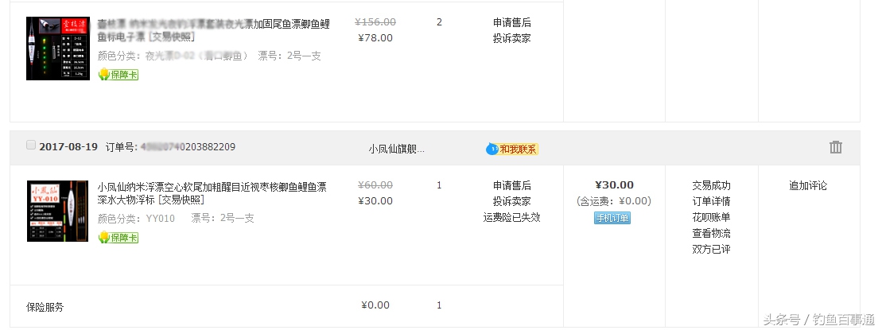Open 订单详情 for the order
The height and width of the screenshot is (330, 882).
coord(711,201)
